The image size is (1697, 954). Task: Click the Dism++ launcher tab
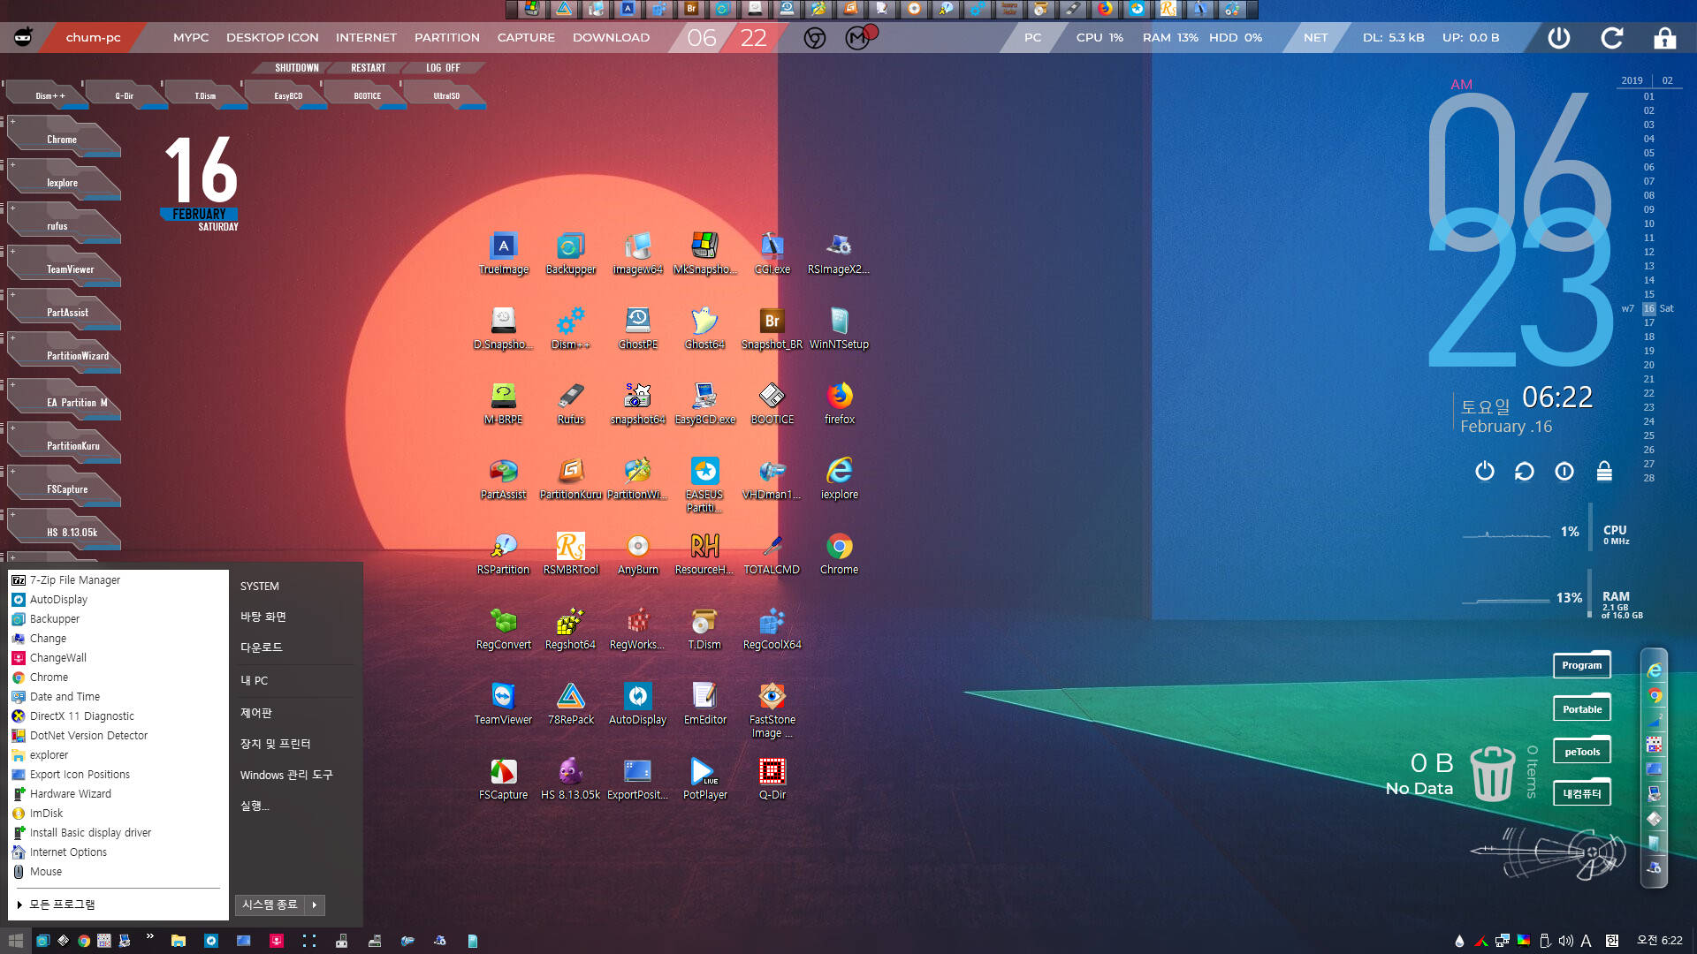(x=48, y=95)
